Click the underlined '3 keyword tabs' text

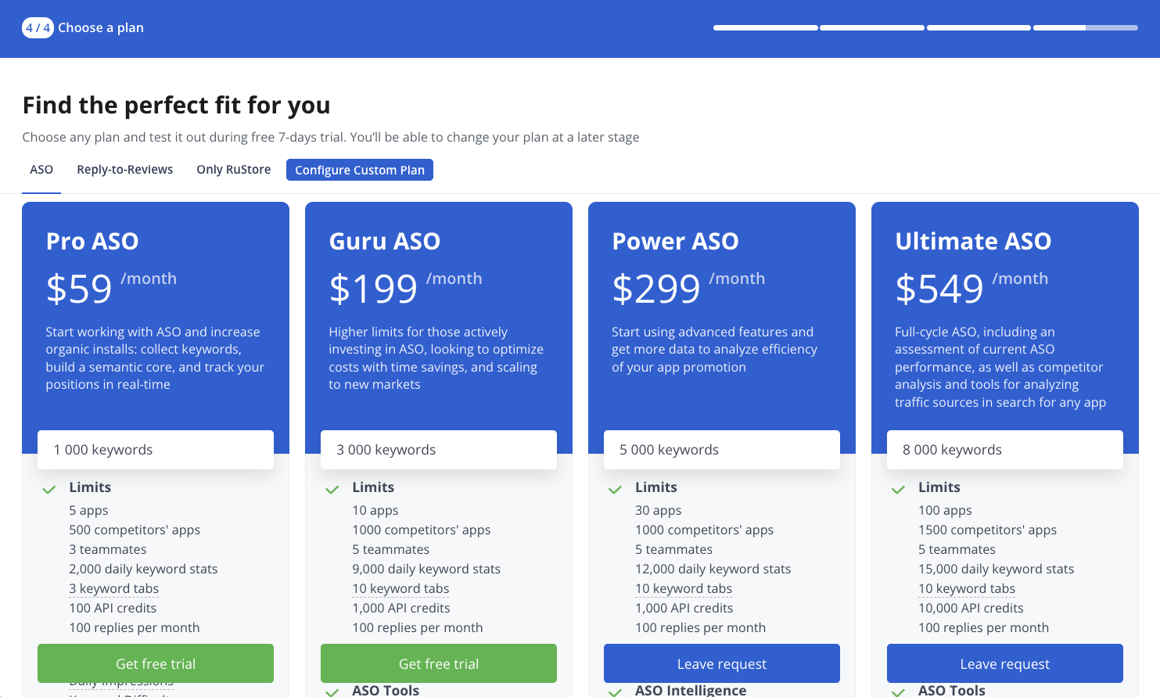point(113,588)
